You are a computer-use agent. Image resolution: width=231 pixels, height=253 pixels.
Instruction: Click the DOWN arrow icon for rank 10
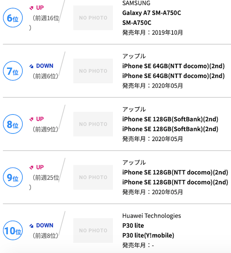31,225
